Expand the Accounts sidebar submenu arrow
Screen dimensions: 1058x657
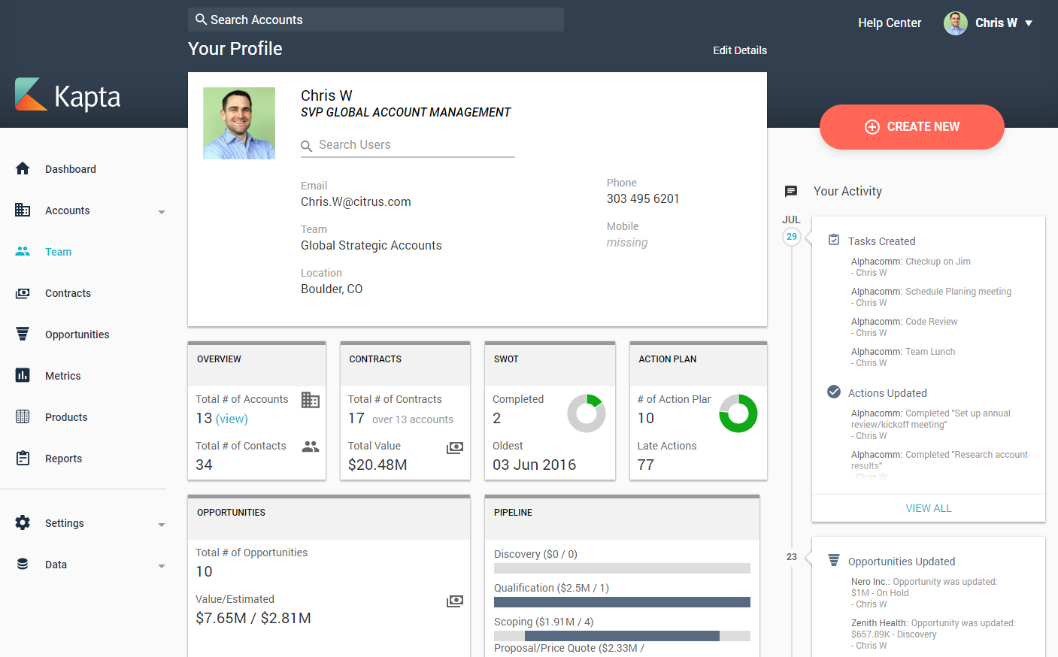[x=162, y=212]
